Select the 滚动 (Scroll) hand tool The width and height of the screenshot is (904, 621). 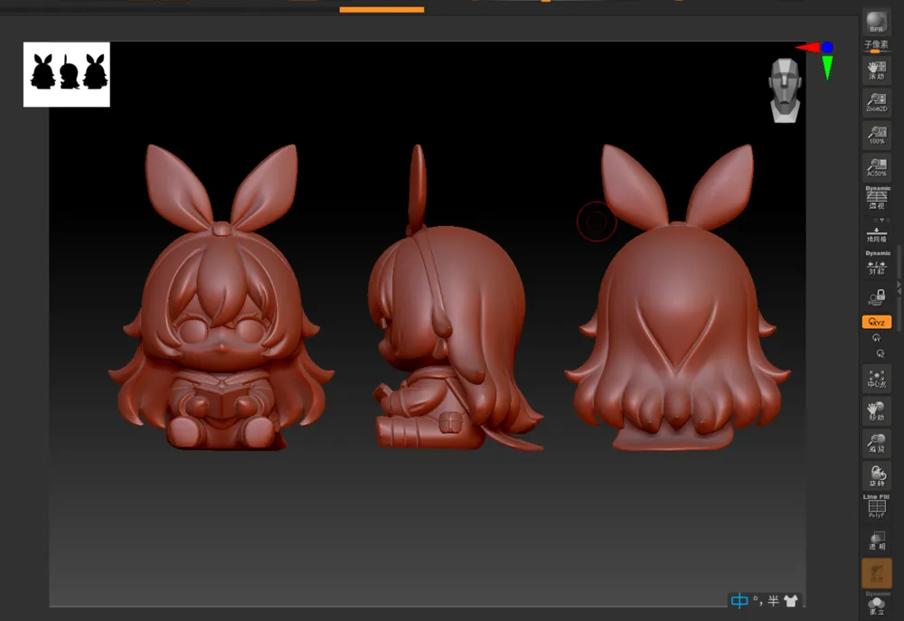876,71
